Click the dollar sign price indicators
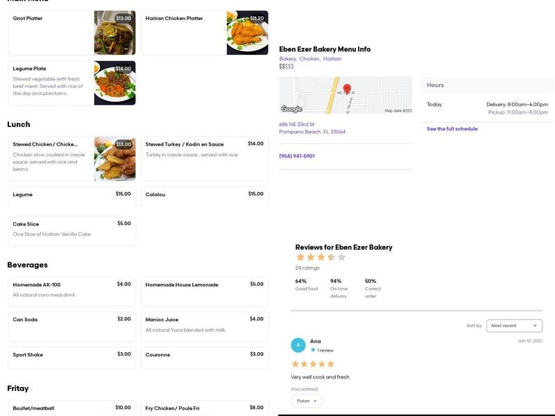555x416 pixels. coord(287,66)
